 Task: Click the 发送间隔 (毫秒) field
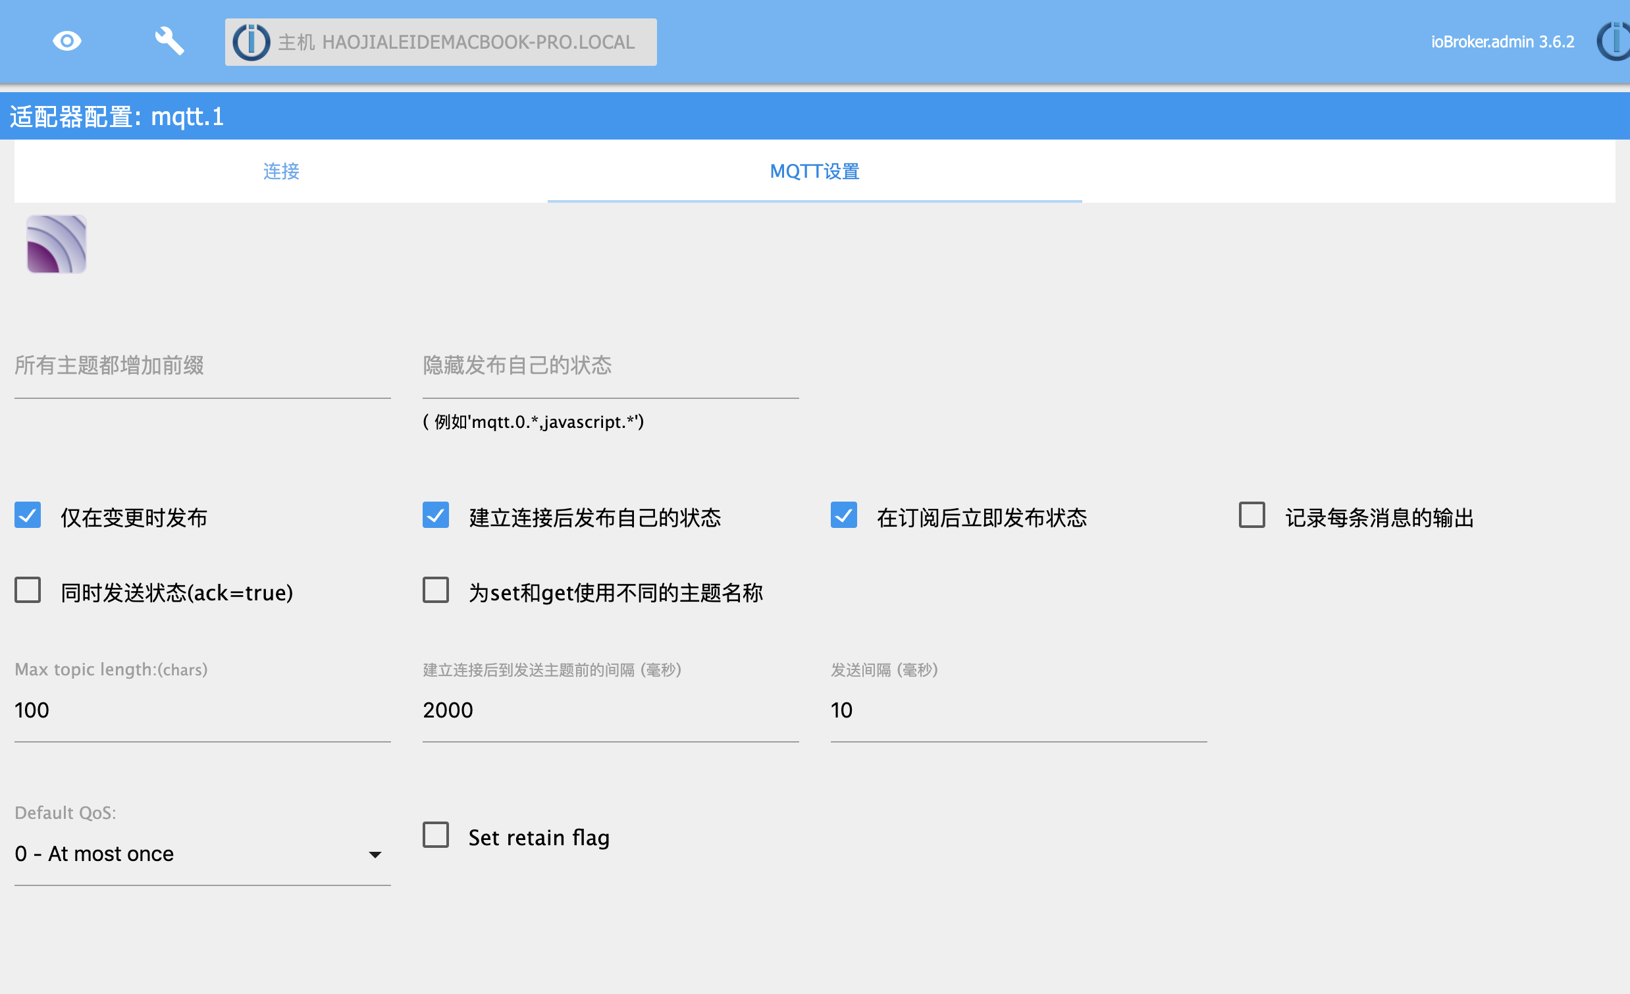1019,710
